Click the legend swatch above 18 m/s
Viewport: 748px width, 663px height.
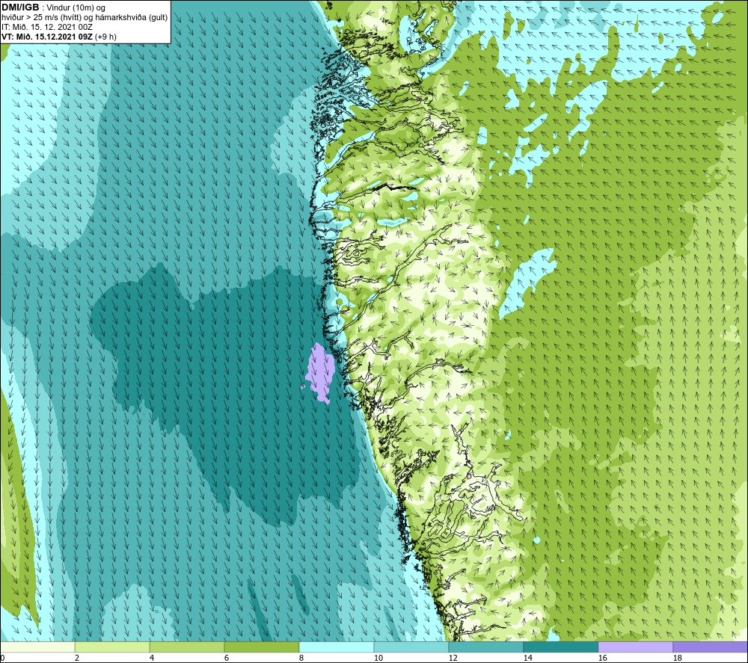(x=710, y=647)
